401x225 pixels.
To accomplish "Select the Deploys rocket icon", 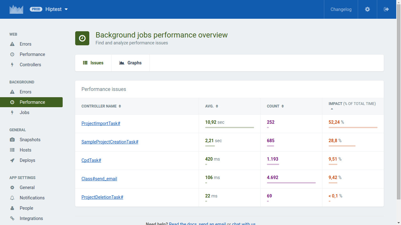I will click(12, 160).
